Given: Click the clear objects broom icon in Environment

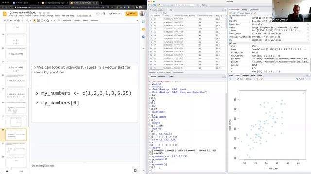Looking at the screenshot, I should [255, 13].
